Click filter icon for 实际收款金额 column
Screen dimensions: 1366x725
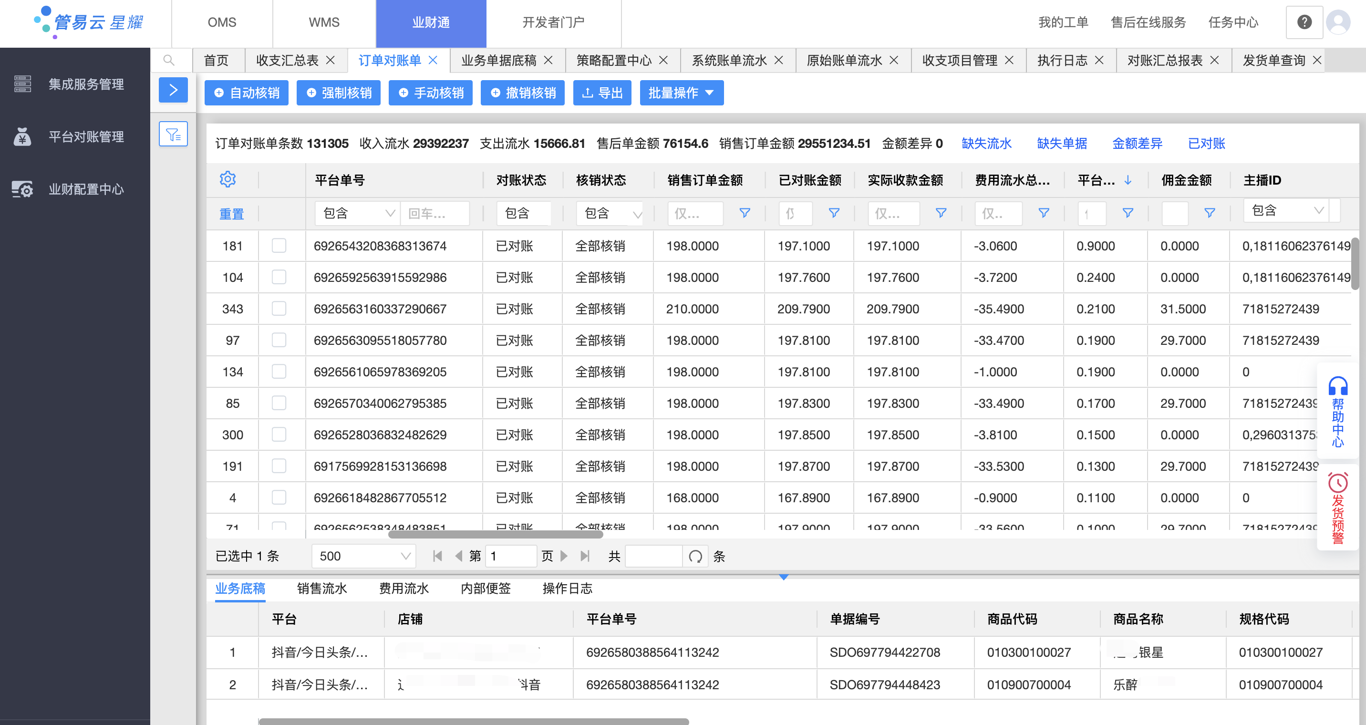pos(941,213)
